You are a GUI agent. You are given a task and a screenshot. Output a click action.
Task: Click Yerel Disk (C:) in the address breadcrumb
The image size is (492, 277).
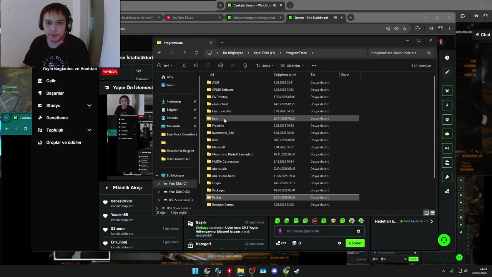[x=264, y=53]
